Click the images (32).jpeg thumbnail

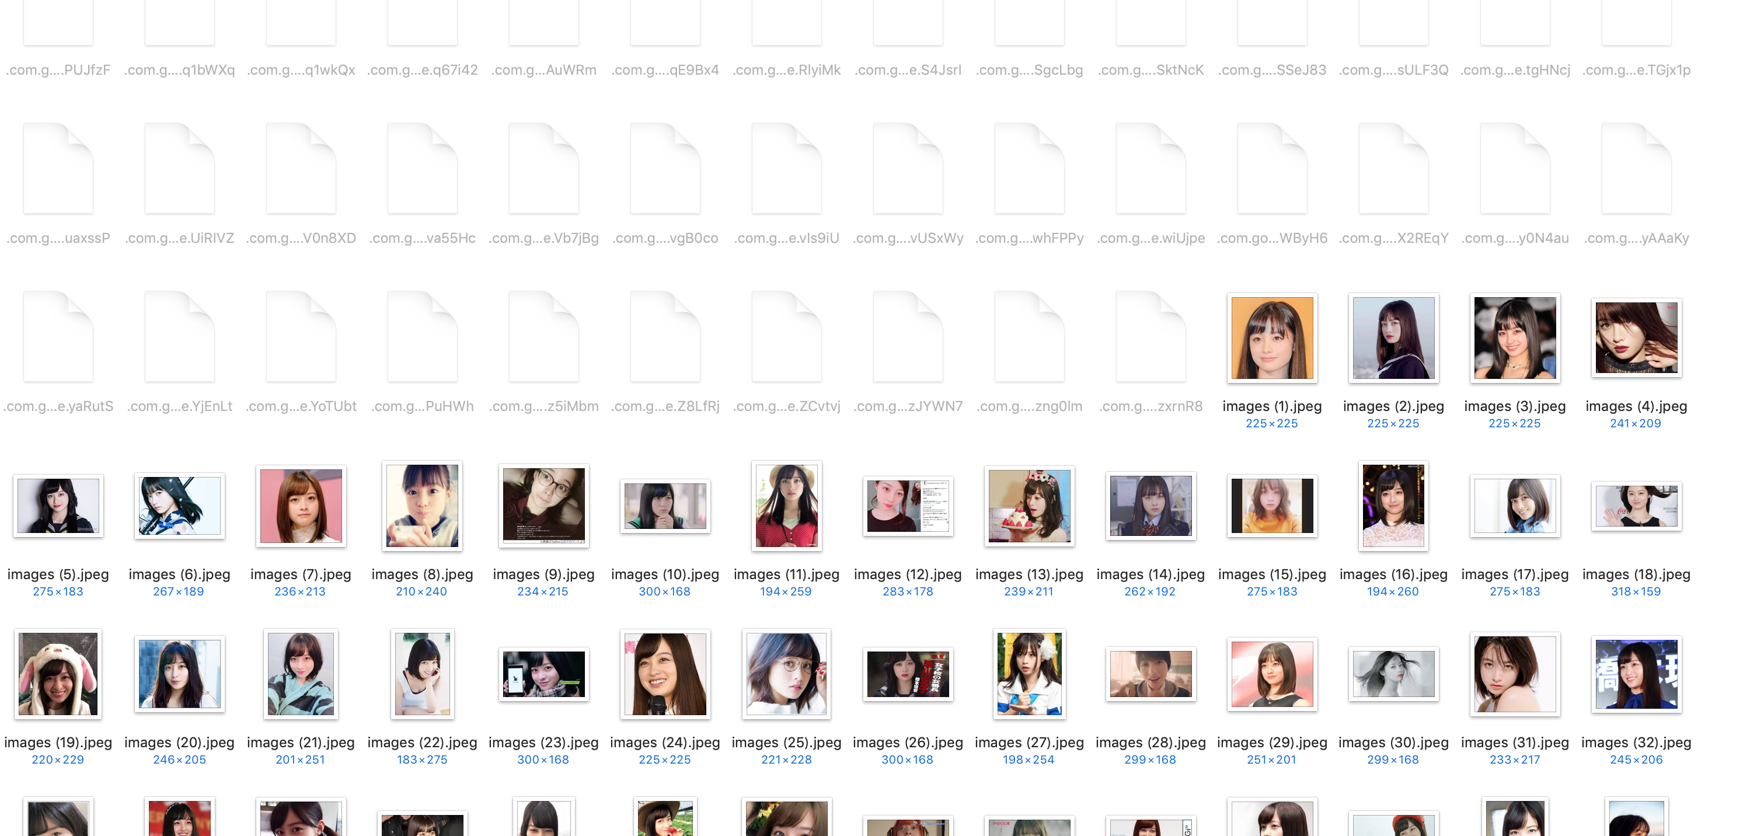1636,674
